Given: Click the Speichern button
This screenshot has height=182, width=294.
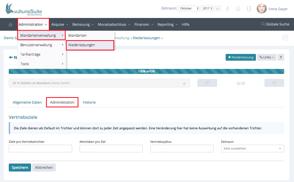Looking at the screenshot, I should click(x=20, y=168).
